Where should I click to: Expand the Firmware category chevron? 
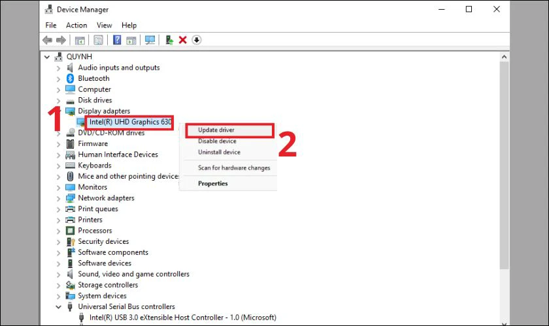(x=58, y=144)
